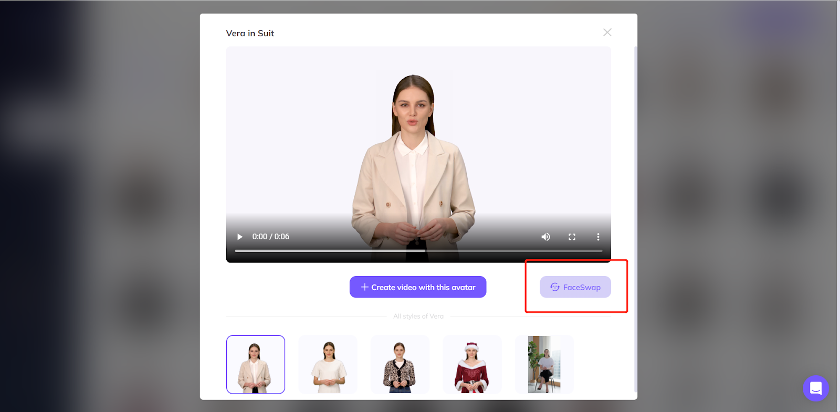Play the Vera in Suit preview video
Viewport: 840px width, 412px height.
pos(240,237)
